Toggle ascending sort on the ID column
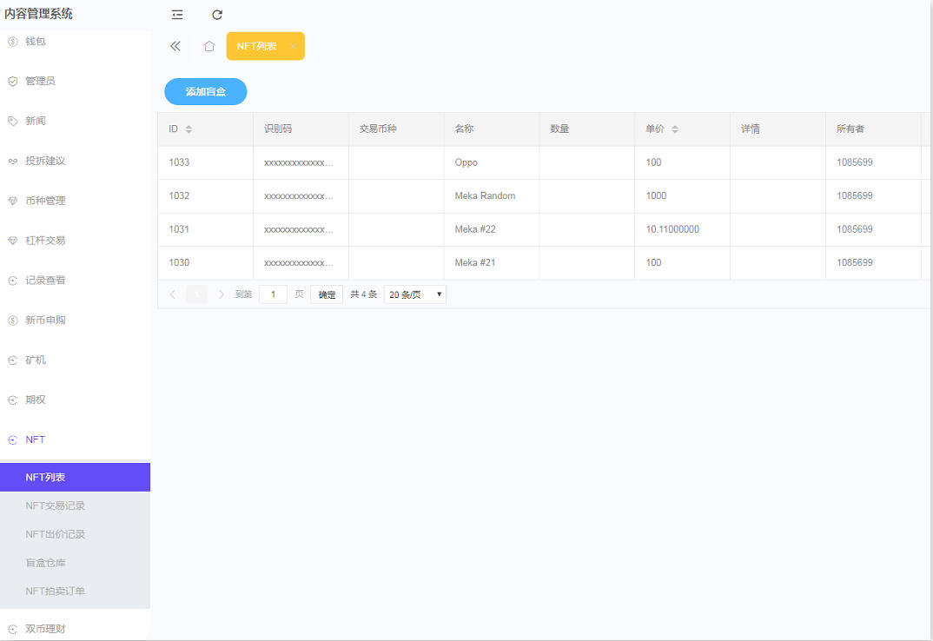933x641 pixels. click(x=188, y=125)
